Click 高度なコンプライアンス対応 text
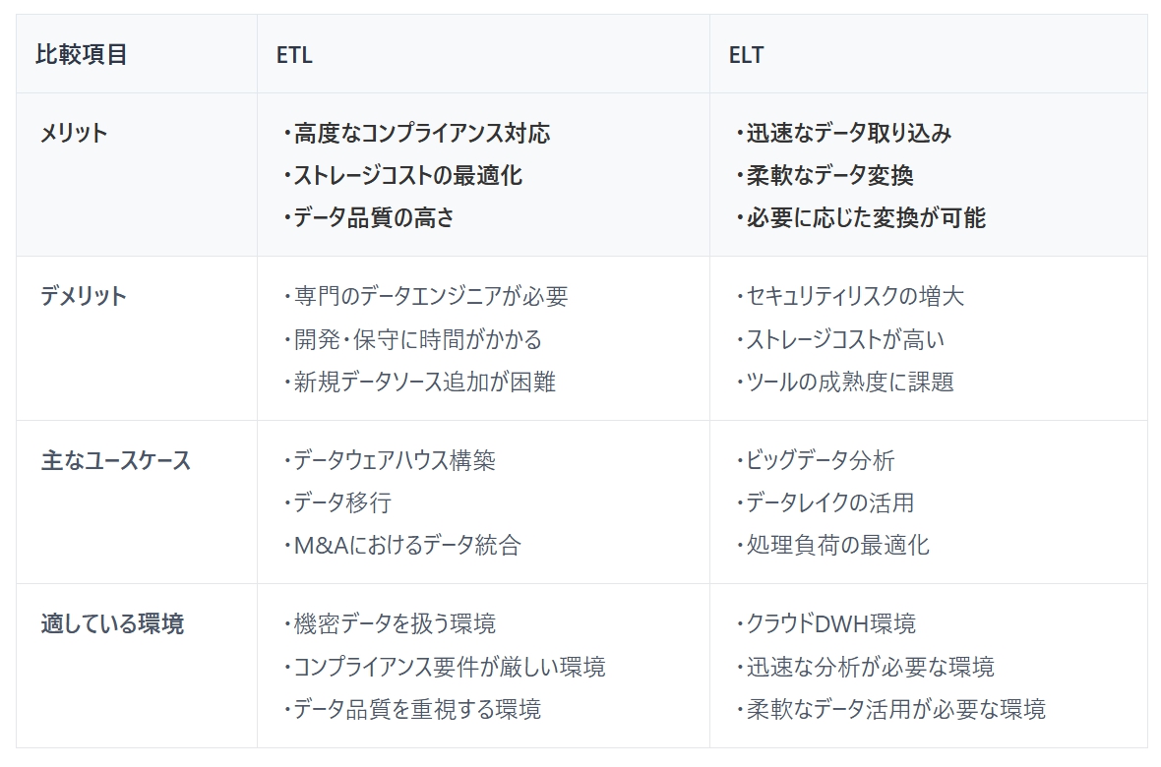The width and height of the screenshot is (1161, 767). (x=421, y=133)
